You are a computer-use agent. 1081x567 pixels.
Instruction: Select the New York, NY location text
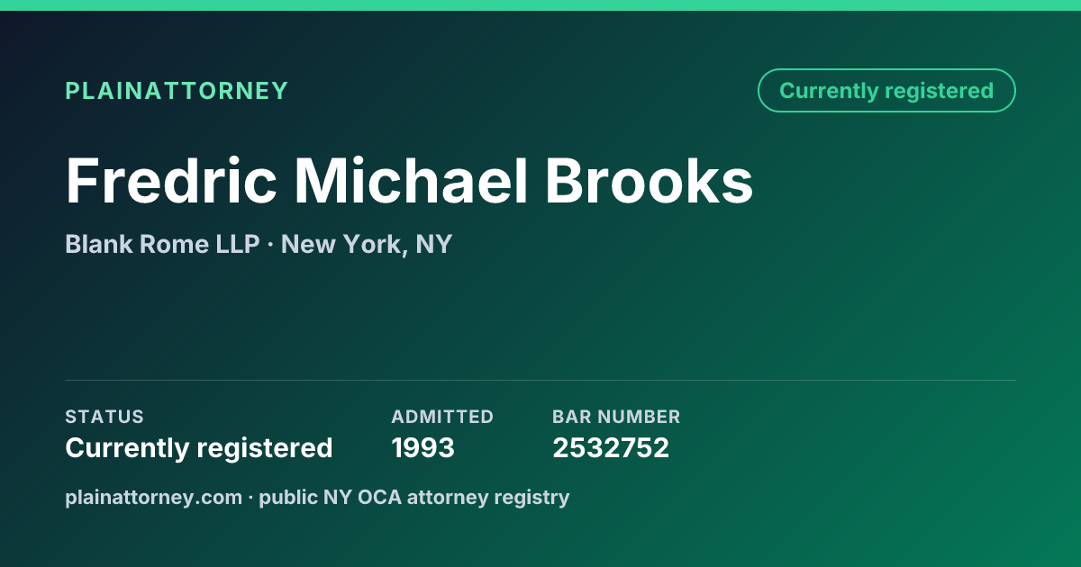click(x=367, y=244)
